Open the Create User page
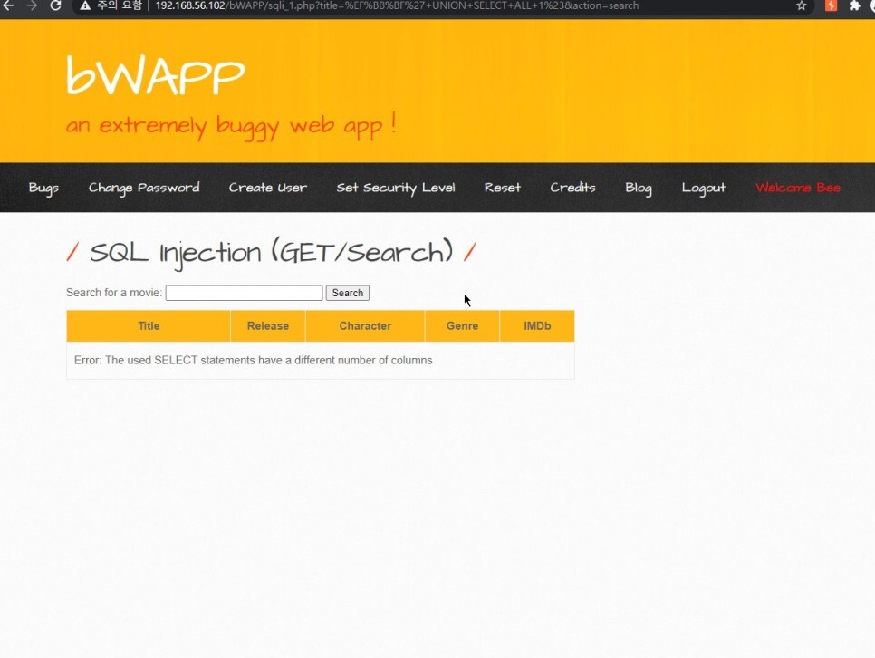This screenshot has height=658, width=875. [268, 188]
